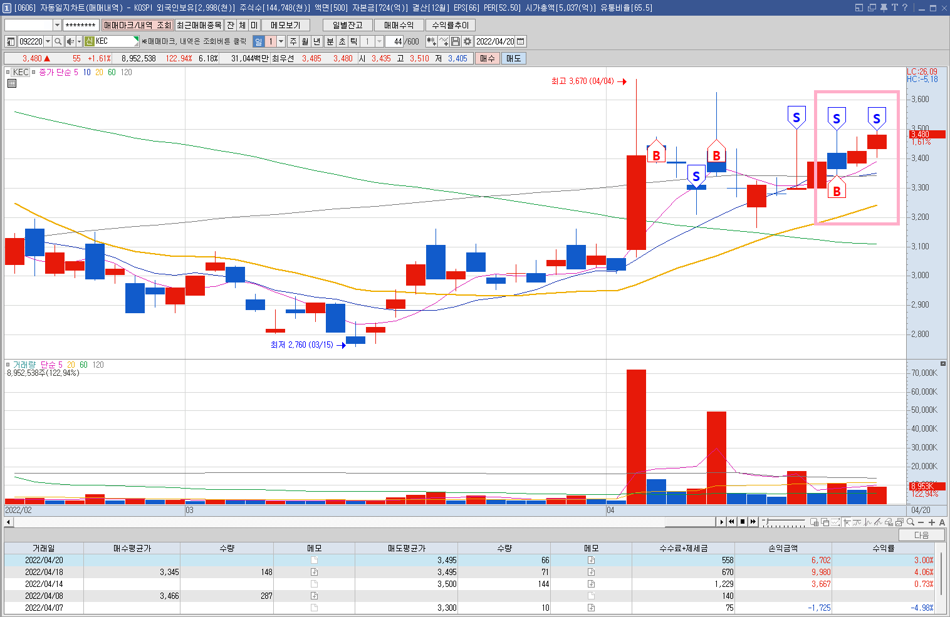Open memo icon in the 2022/04/18 row

(314, 572)
